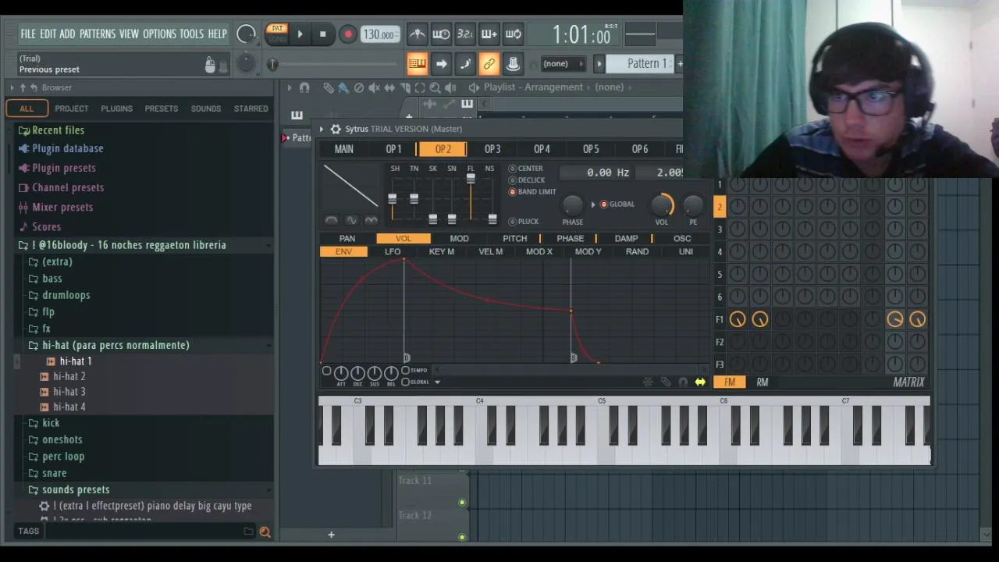
Task: Toggle the metronome icon
Action: tap(417, 34)
